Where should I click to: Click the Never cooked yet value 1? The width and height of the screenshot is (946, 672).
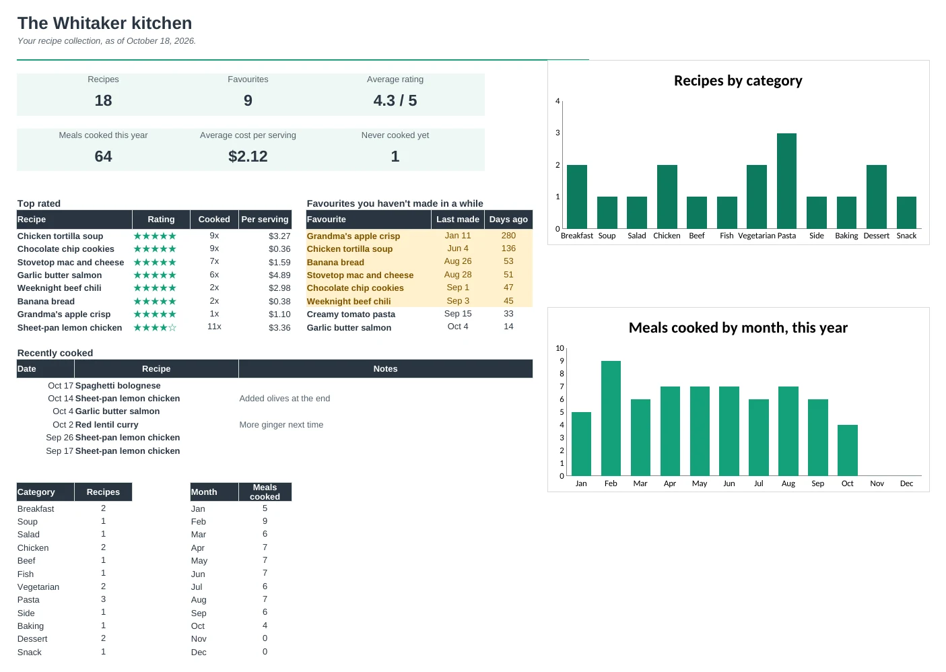point(395,157)
